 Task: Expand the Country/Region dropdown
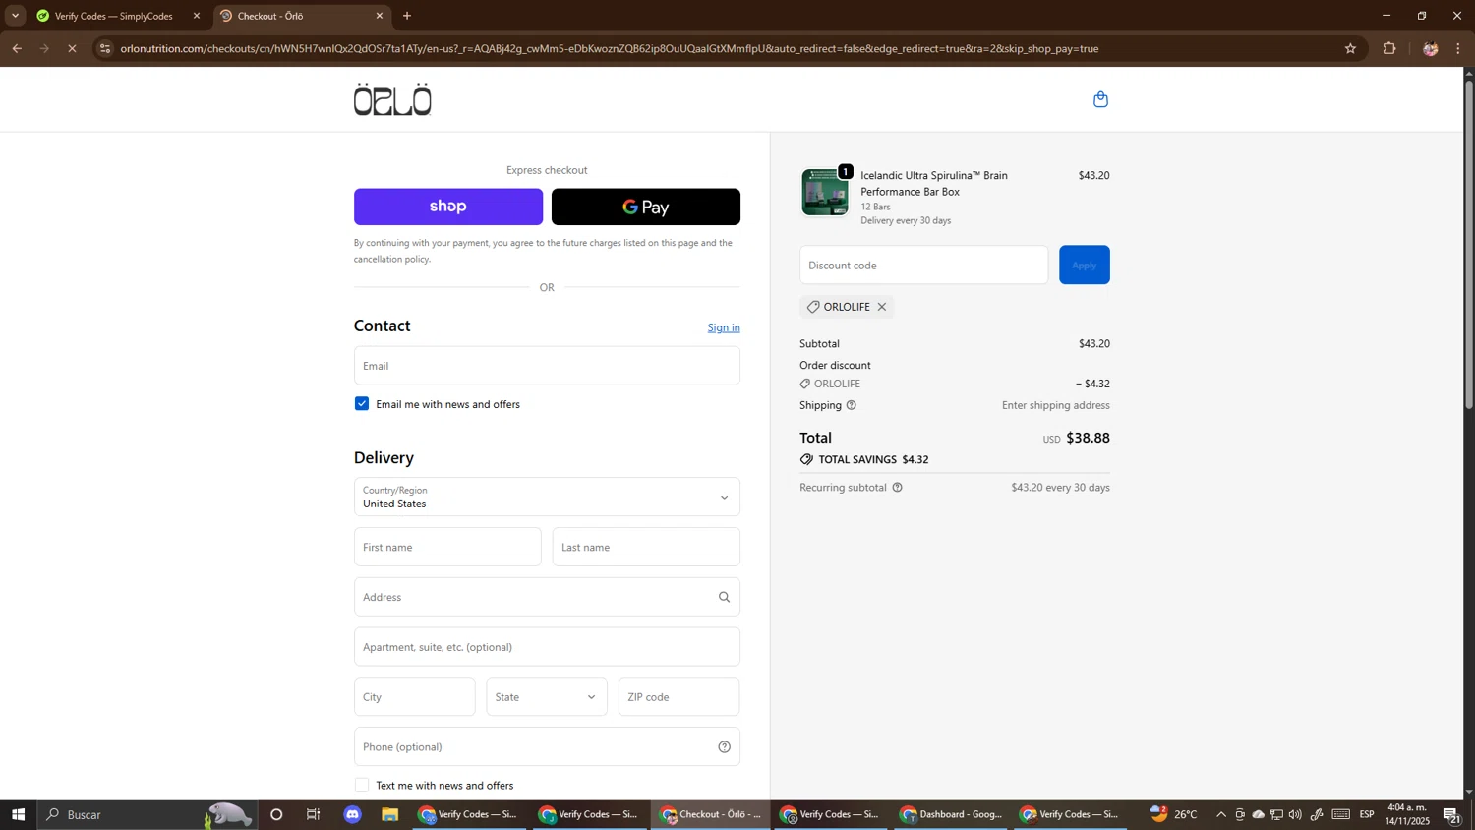(547, 497)
